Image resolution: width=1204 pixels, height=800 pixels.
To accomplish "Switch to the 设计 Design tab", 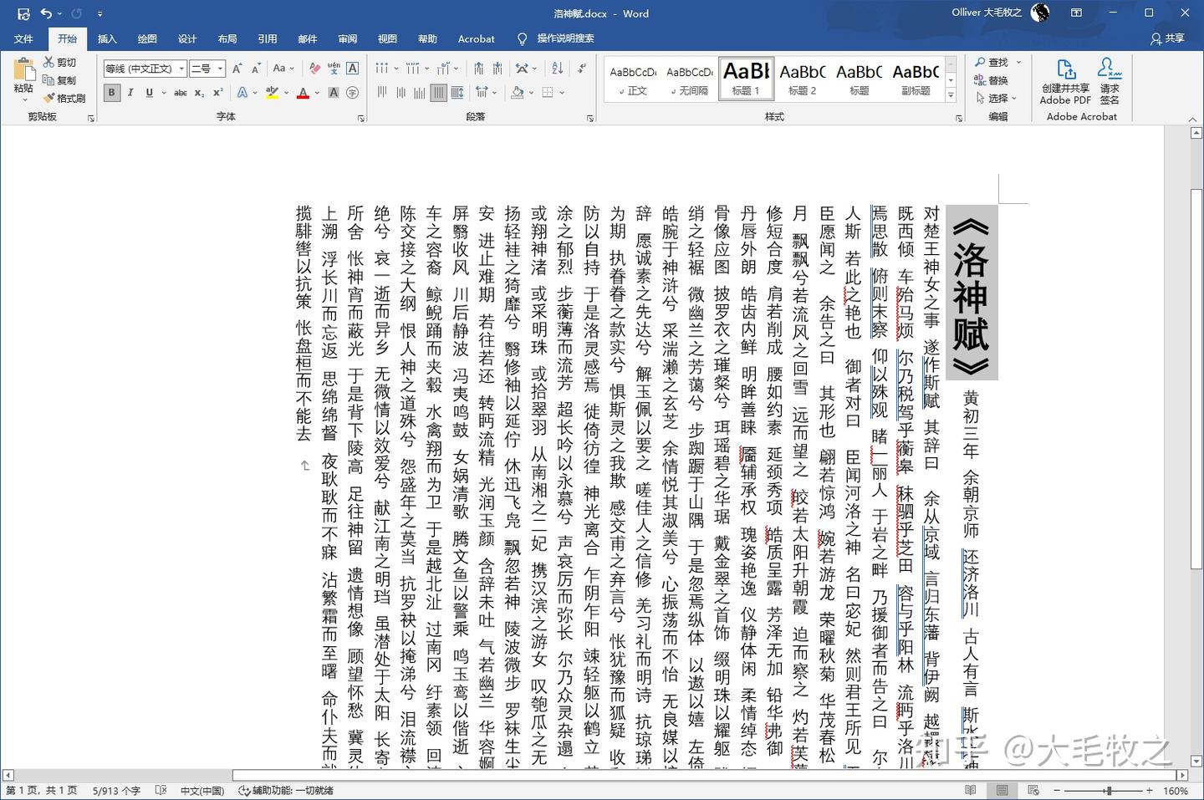I will pos(187,39).
